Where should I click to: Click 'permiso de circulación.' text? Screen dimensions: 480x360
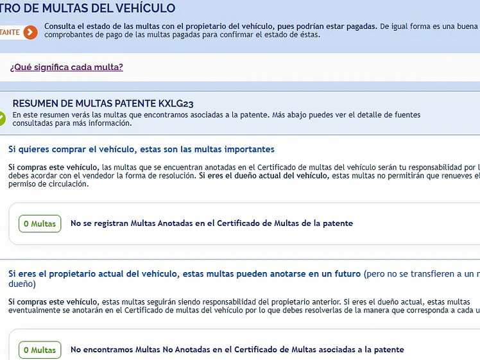(x=48, y=184)
